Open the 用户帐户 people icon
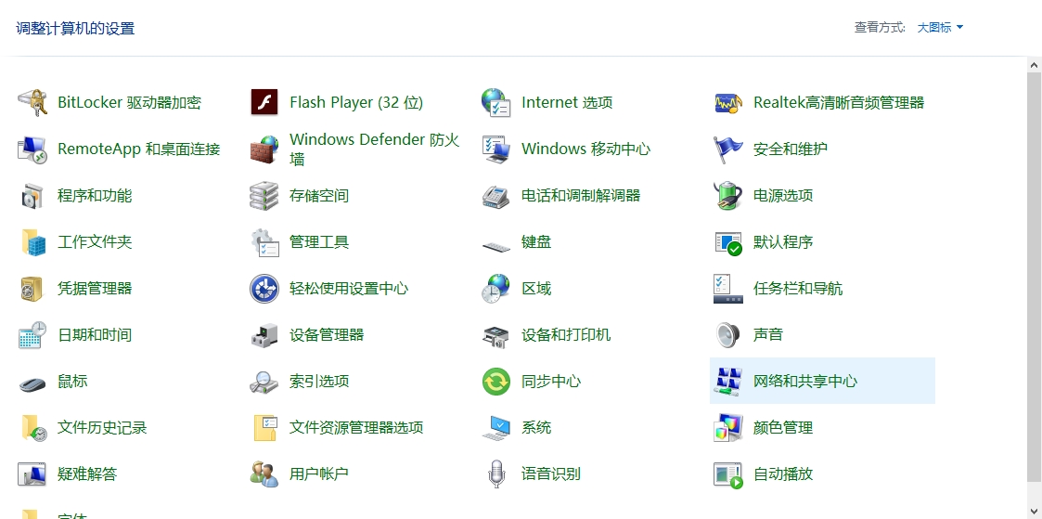The width and height of the screenshot is (1042, 519). click(264, 474)
